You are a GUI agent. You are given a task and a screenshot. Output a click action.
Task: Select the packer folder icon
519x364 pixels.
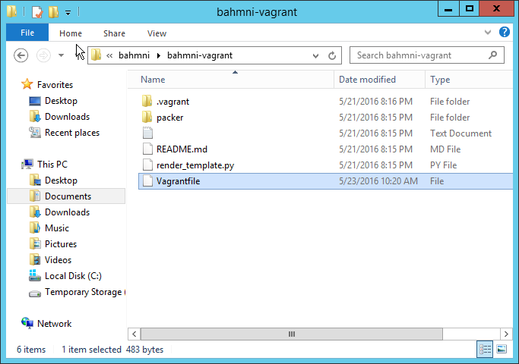coord(147,117)
